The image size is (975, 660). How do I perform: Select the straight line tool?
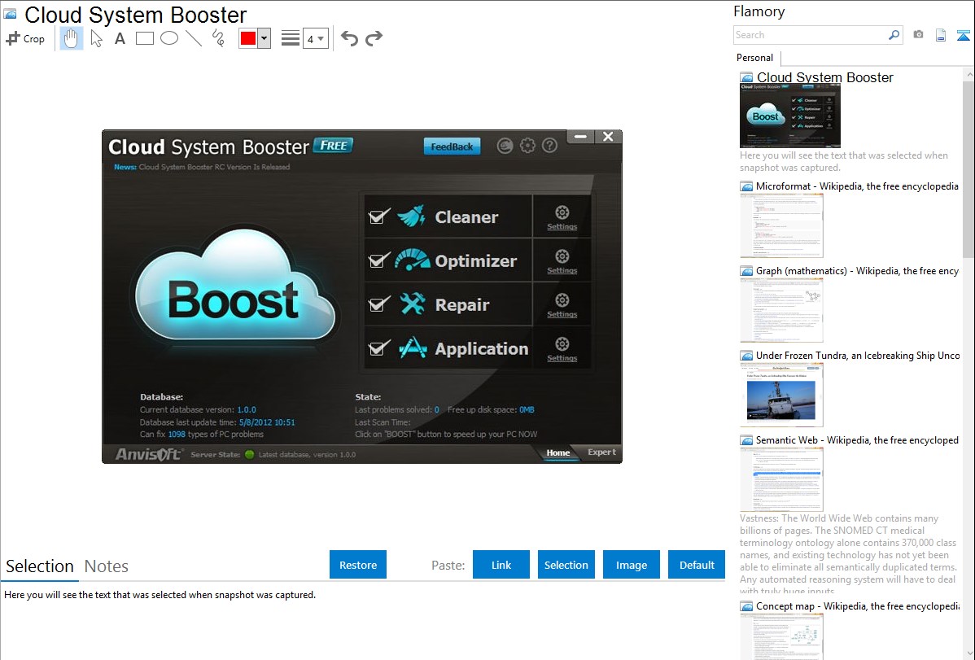(x=194, y=38)
